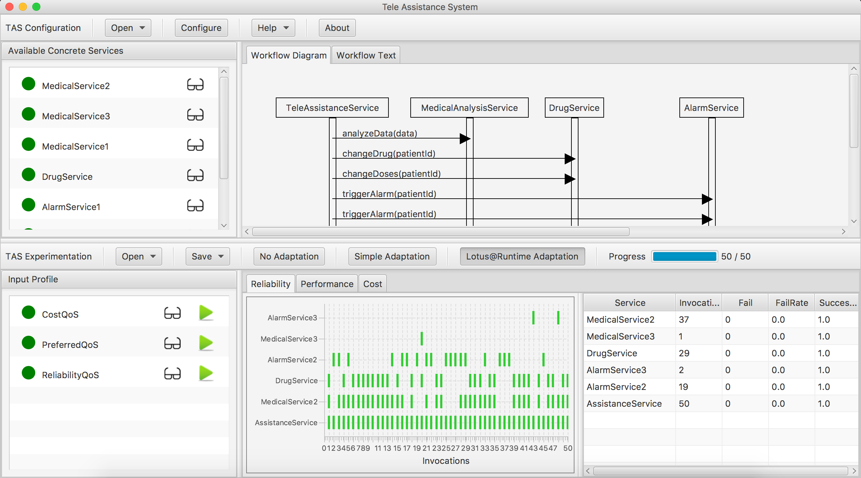The width and height of the screenshot is (861, 478).
Task: View DrugService details with glasses icon
Action: [x=195, y=176]
